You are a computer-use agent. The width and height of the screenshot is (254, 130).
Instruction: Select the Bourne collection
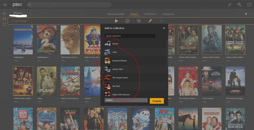134,44
